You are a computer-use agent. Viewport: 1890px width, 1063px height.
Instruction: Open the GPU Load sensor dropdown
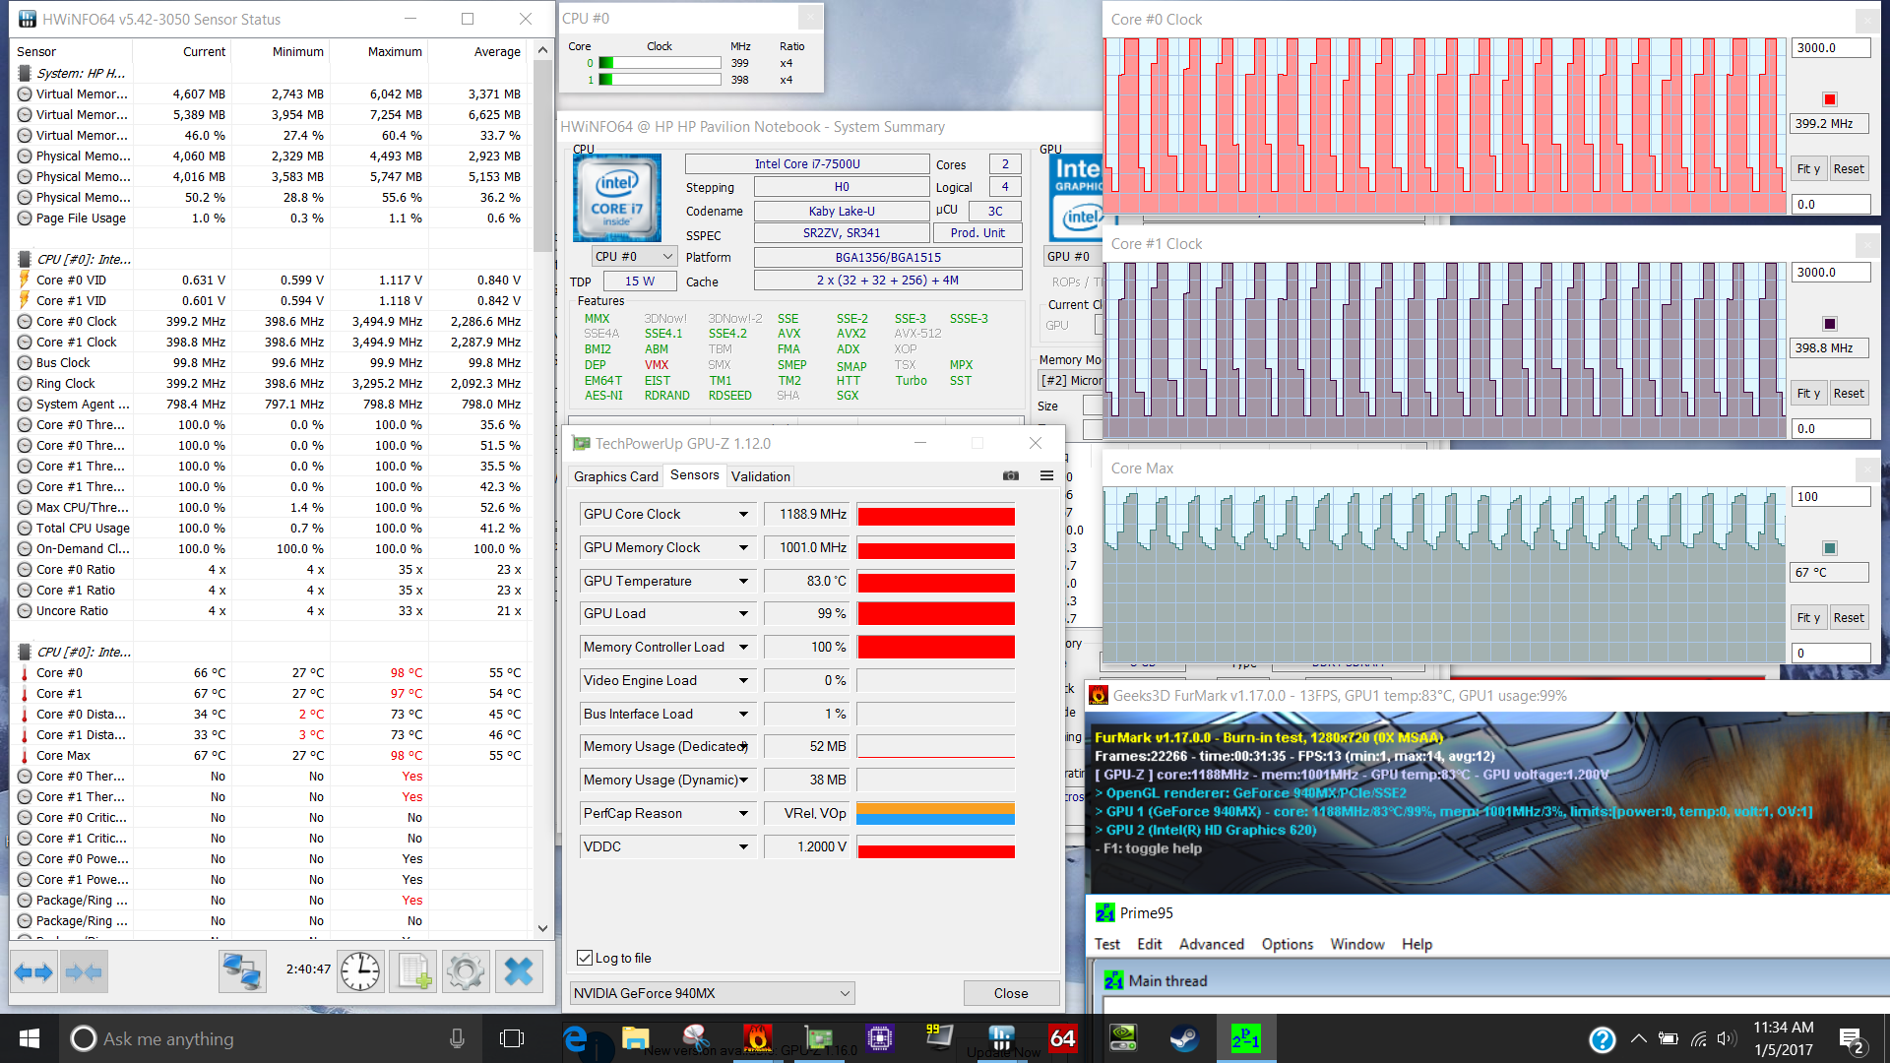click(744, 613)
